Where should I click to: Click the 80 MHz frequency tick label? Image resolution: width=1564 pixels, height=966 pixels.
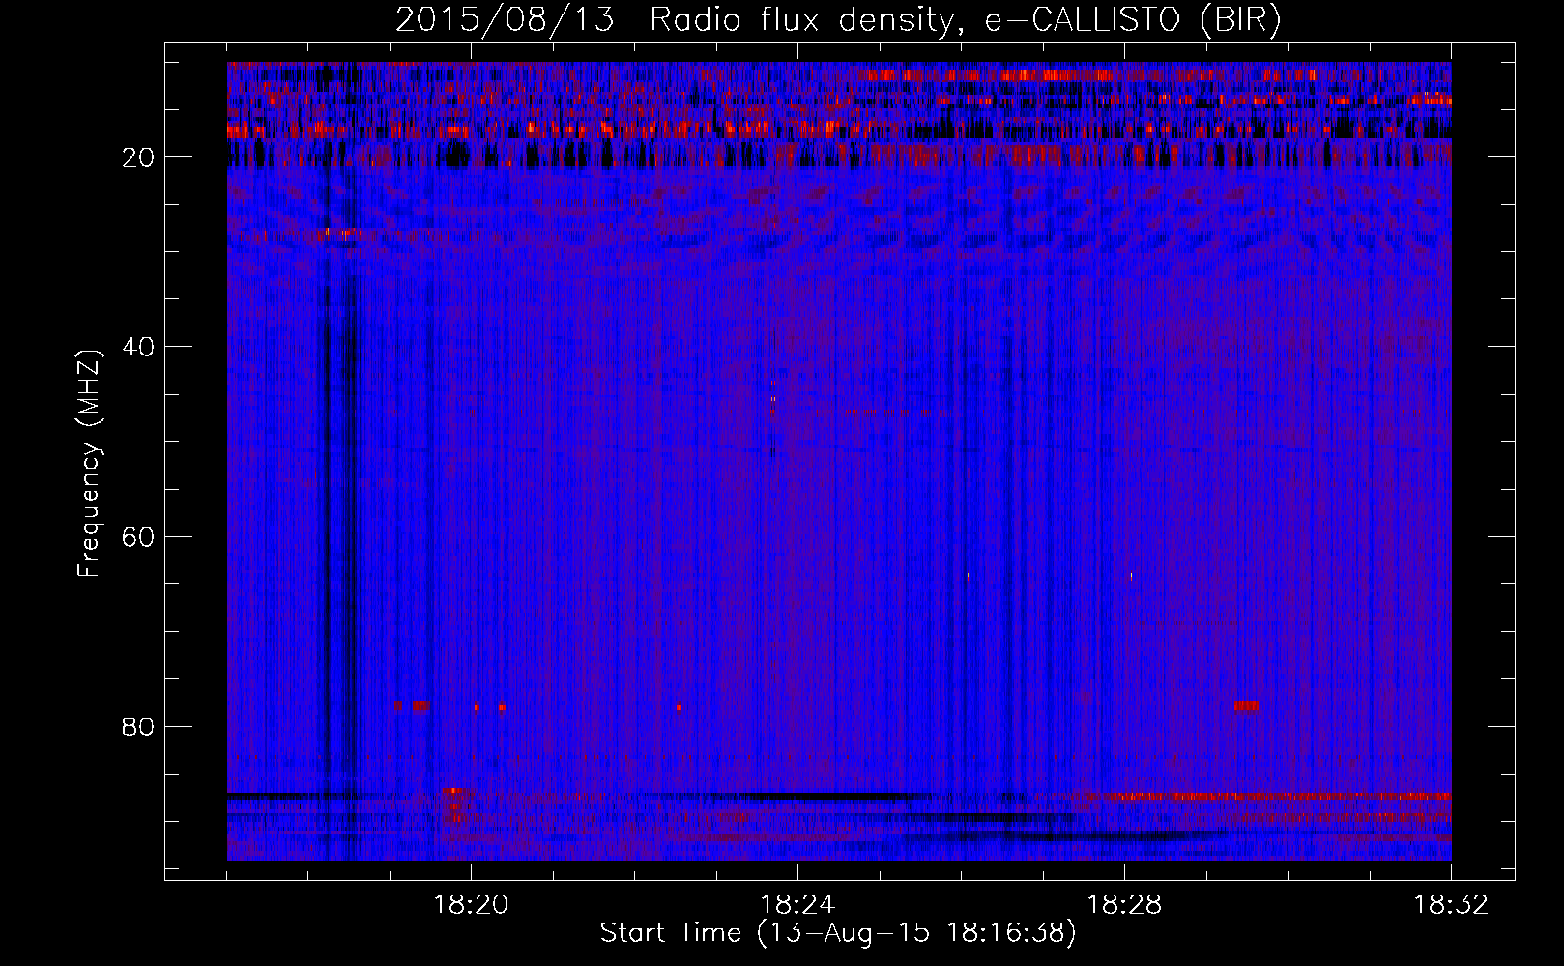(138, 726)
